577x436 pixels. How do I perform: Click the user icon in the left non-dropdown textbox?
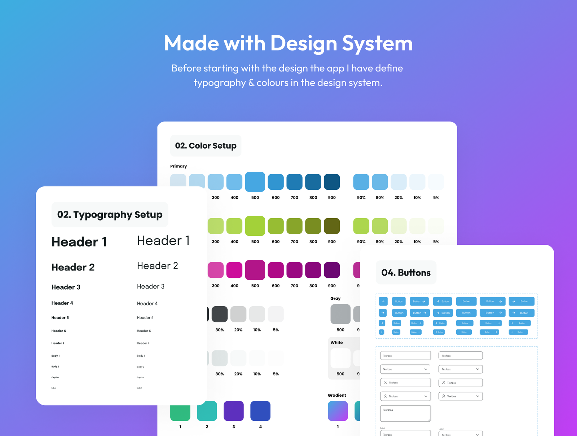click(x=386, y=382)
